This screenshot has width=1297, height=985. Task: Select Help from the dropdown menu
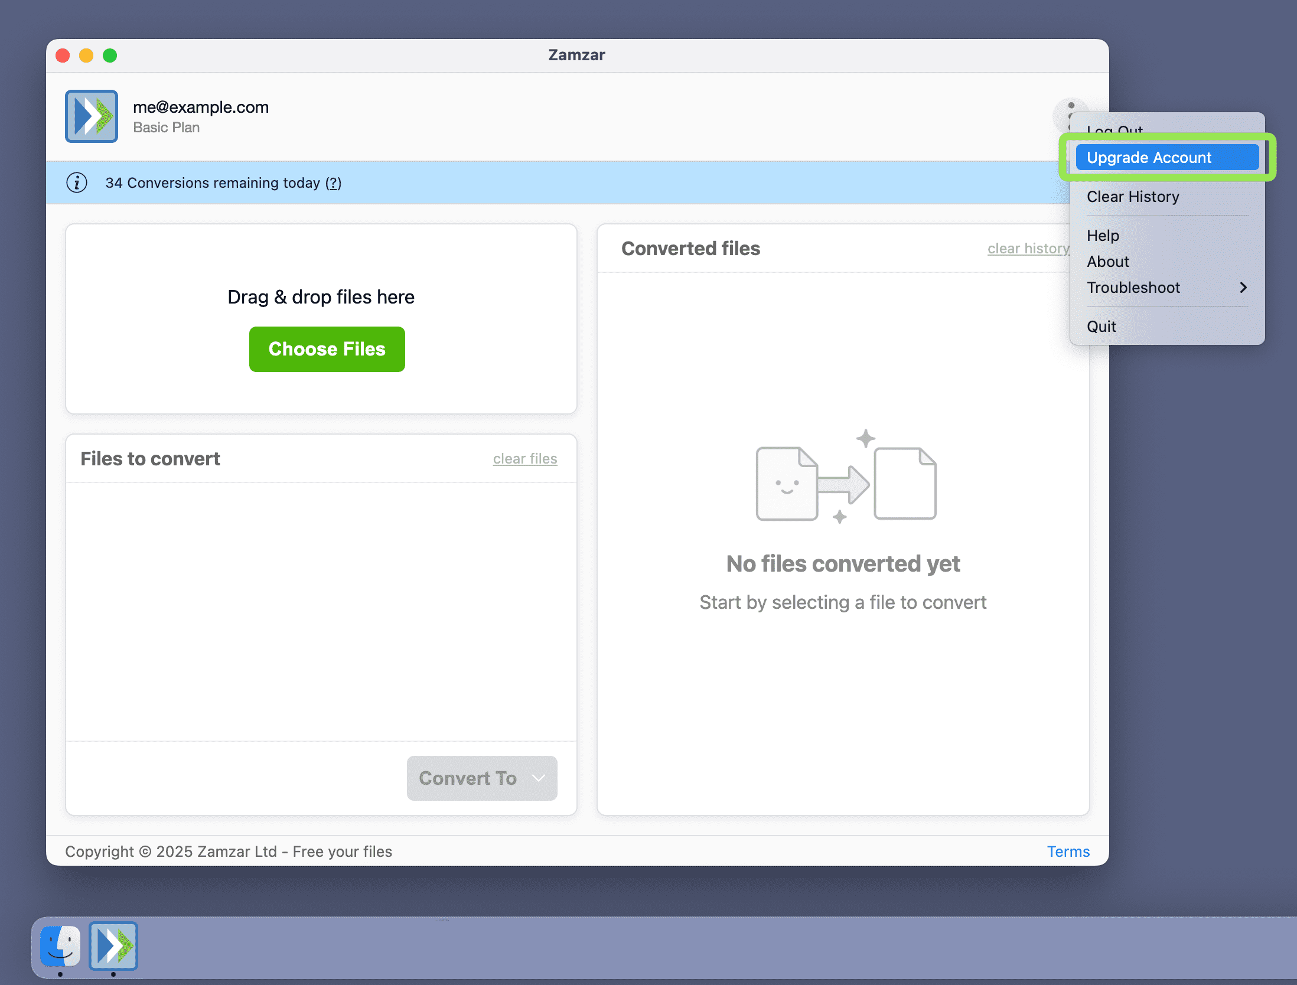coord(1102,236)
